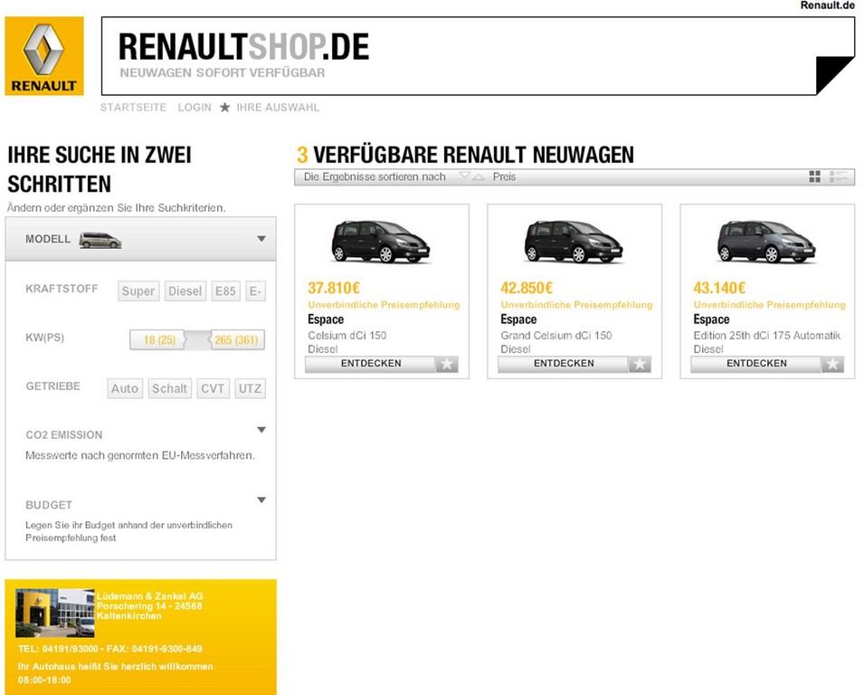Open the Login menu item
The height and width of the screenshot is (695, 864).
[x=195, y=108]
